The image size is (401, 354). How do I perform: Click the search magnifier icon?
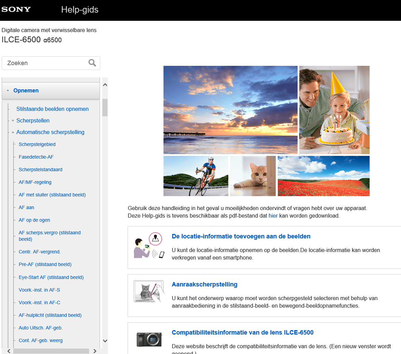92,63
